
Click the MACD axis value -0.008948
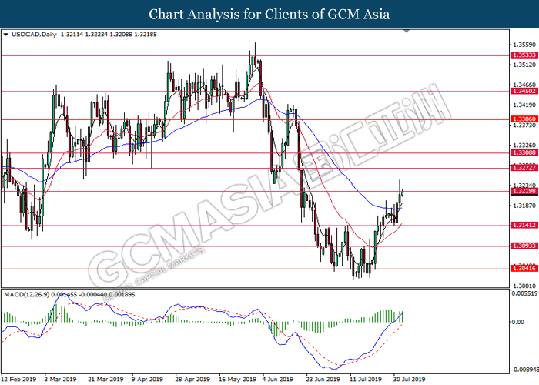click(524, 370)
